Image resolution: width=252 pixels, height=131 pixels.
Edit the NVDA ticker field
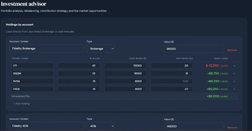click(32, 81)
